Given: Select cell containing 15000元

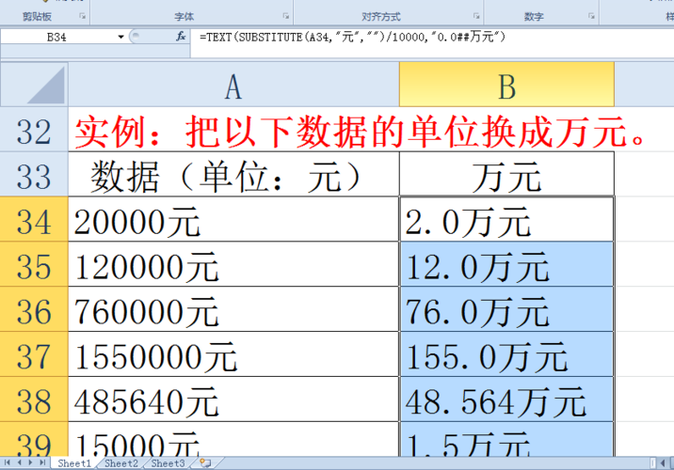Looking at the screenshot, I should [233, 439].
